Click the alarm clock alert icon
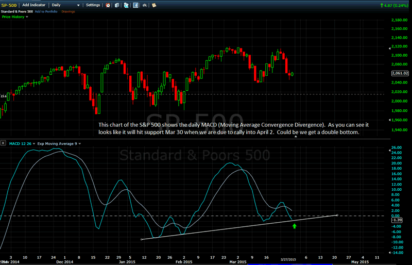This screenshot has width=412, height=265. click(x=108, y=5)
